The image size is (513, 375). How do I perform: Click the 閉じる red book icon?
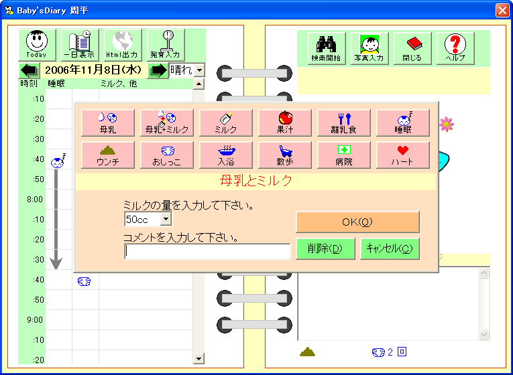pos(412,48)
